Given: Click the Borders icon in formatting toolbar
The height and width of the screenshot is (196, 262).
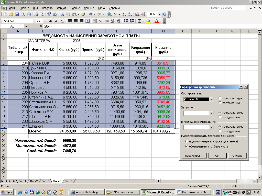Looking at the screenshot, I should click(139, 21).
